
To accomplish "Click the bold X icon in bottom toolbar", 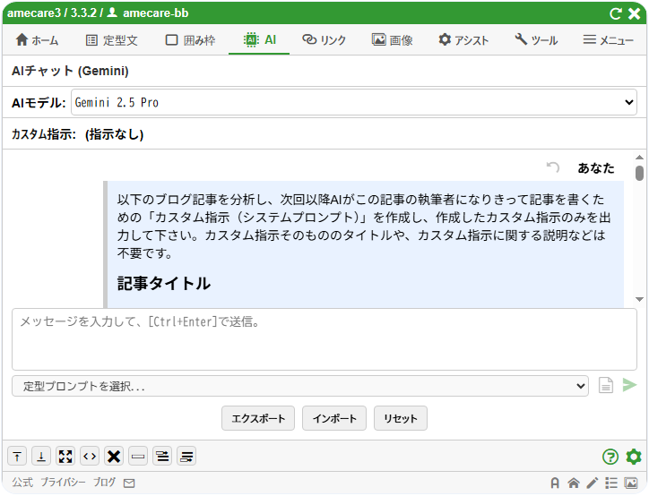I will pos(114,457).
